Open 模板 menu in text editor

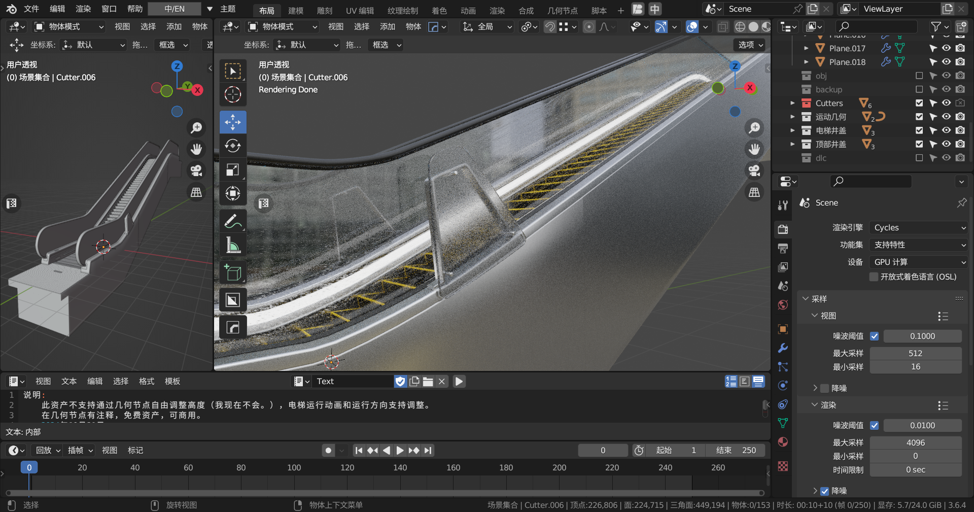click(172, 381)
